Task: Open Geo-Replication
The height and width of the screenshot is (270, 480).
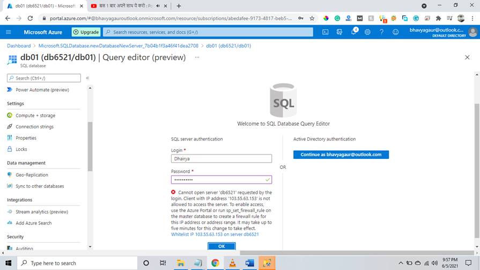Action: point(32,174)
